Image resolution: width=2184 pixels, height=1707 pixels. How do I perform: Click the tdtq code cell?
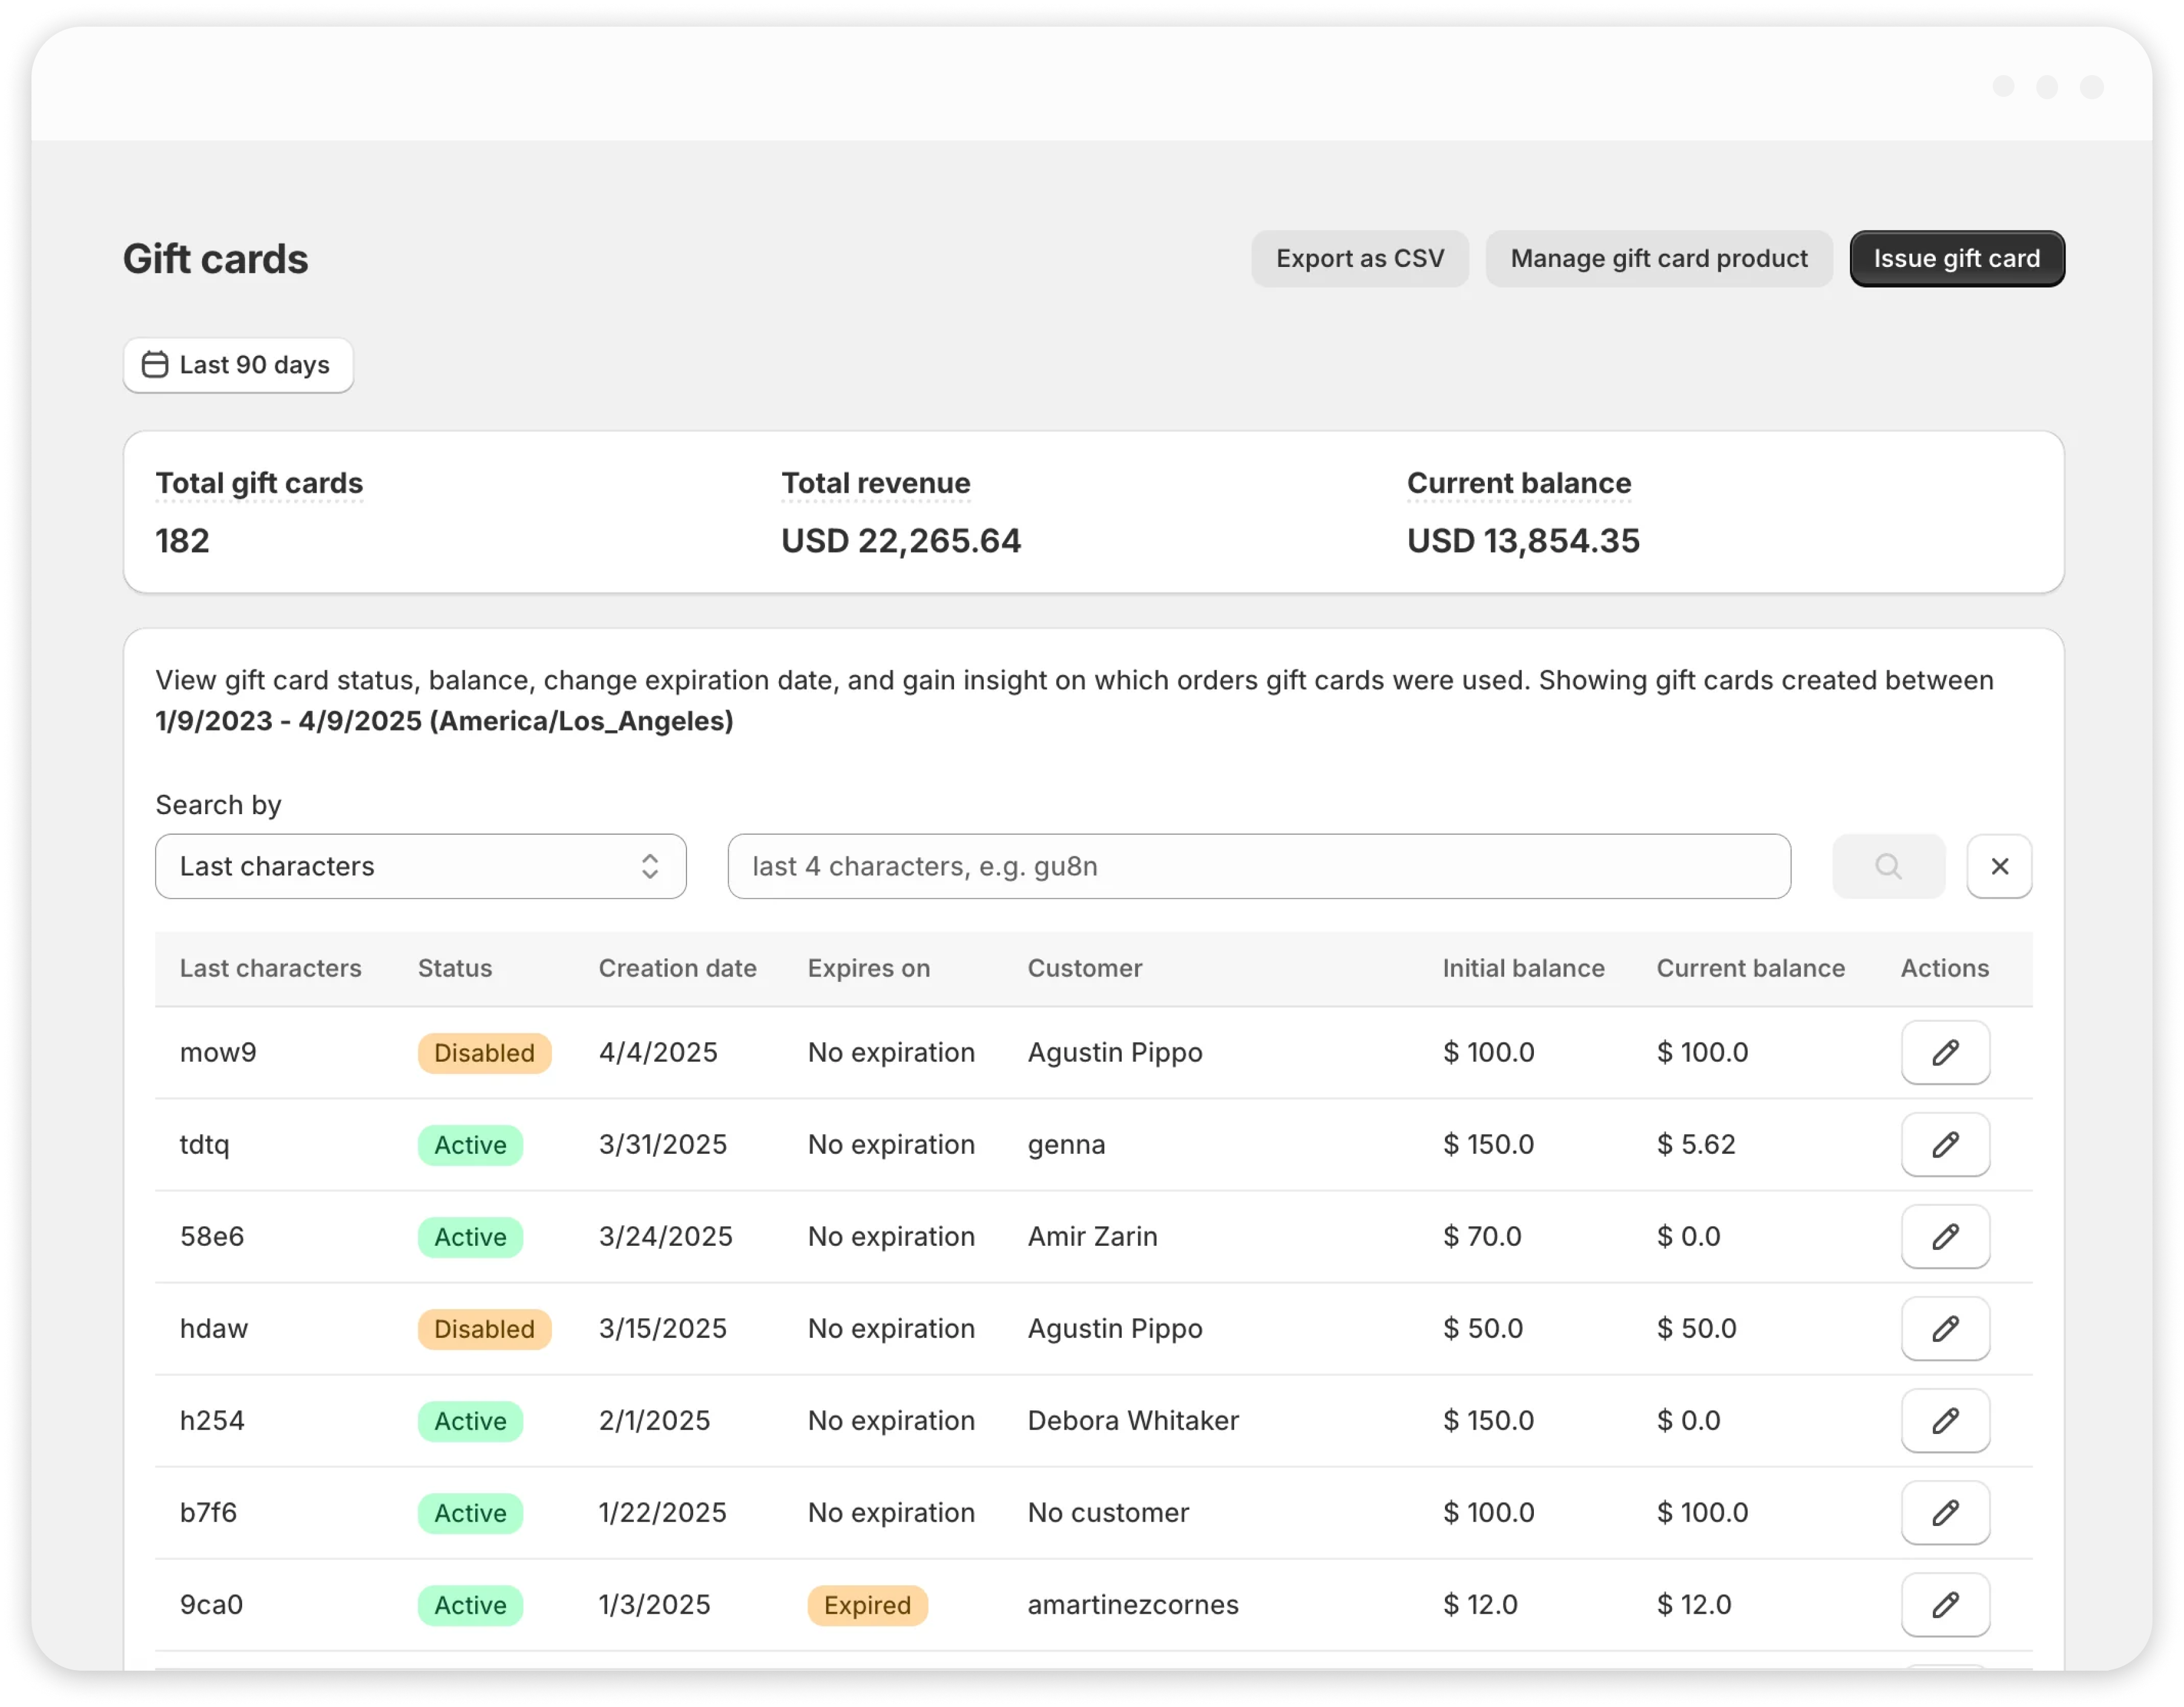(x=204, y=1144)
